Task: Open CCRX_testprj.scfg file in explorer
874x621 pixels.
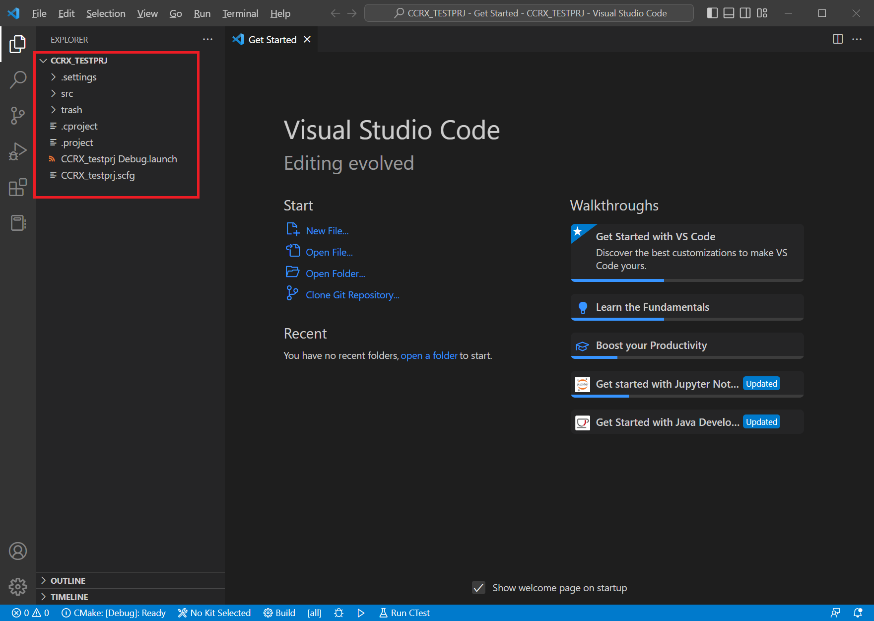Action: 98,175
